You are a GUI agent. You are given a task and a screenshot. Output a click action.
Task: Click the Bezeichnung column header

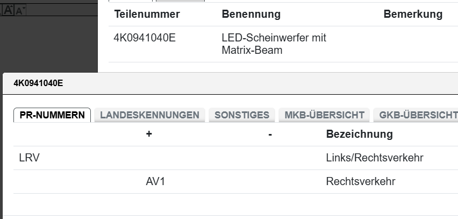[359, 134]
